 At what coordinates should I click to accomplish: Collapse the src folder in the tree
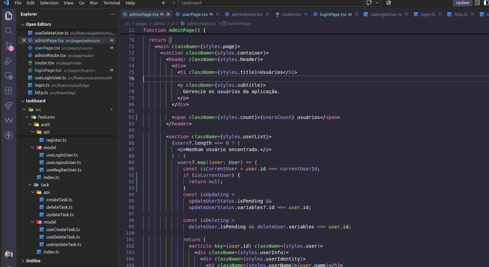click(x=24, y=110)
